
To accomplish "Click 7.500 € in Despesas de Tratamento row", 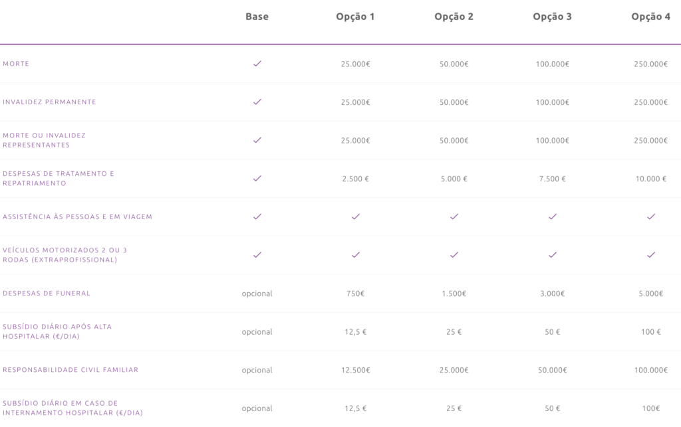I will click(x=553, y=179).
